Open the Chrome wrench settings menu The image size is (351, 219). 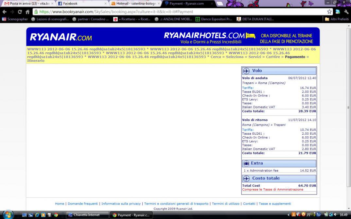click(346, 12)
